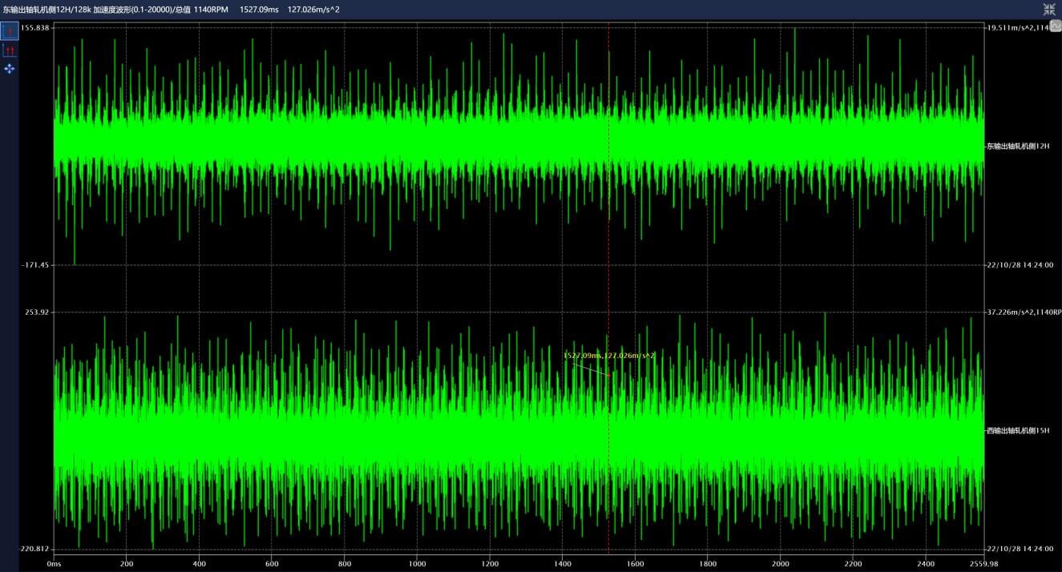This screenshot has width=1062, height=572.
Task: Choose the pan move arrows tool
Action: click(10, 70)
